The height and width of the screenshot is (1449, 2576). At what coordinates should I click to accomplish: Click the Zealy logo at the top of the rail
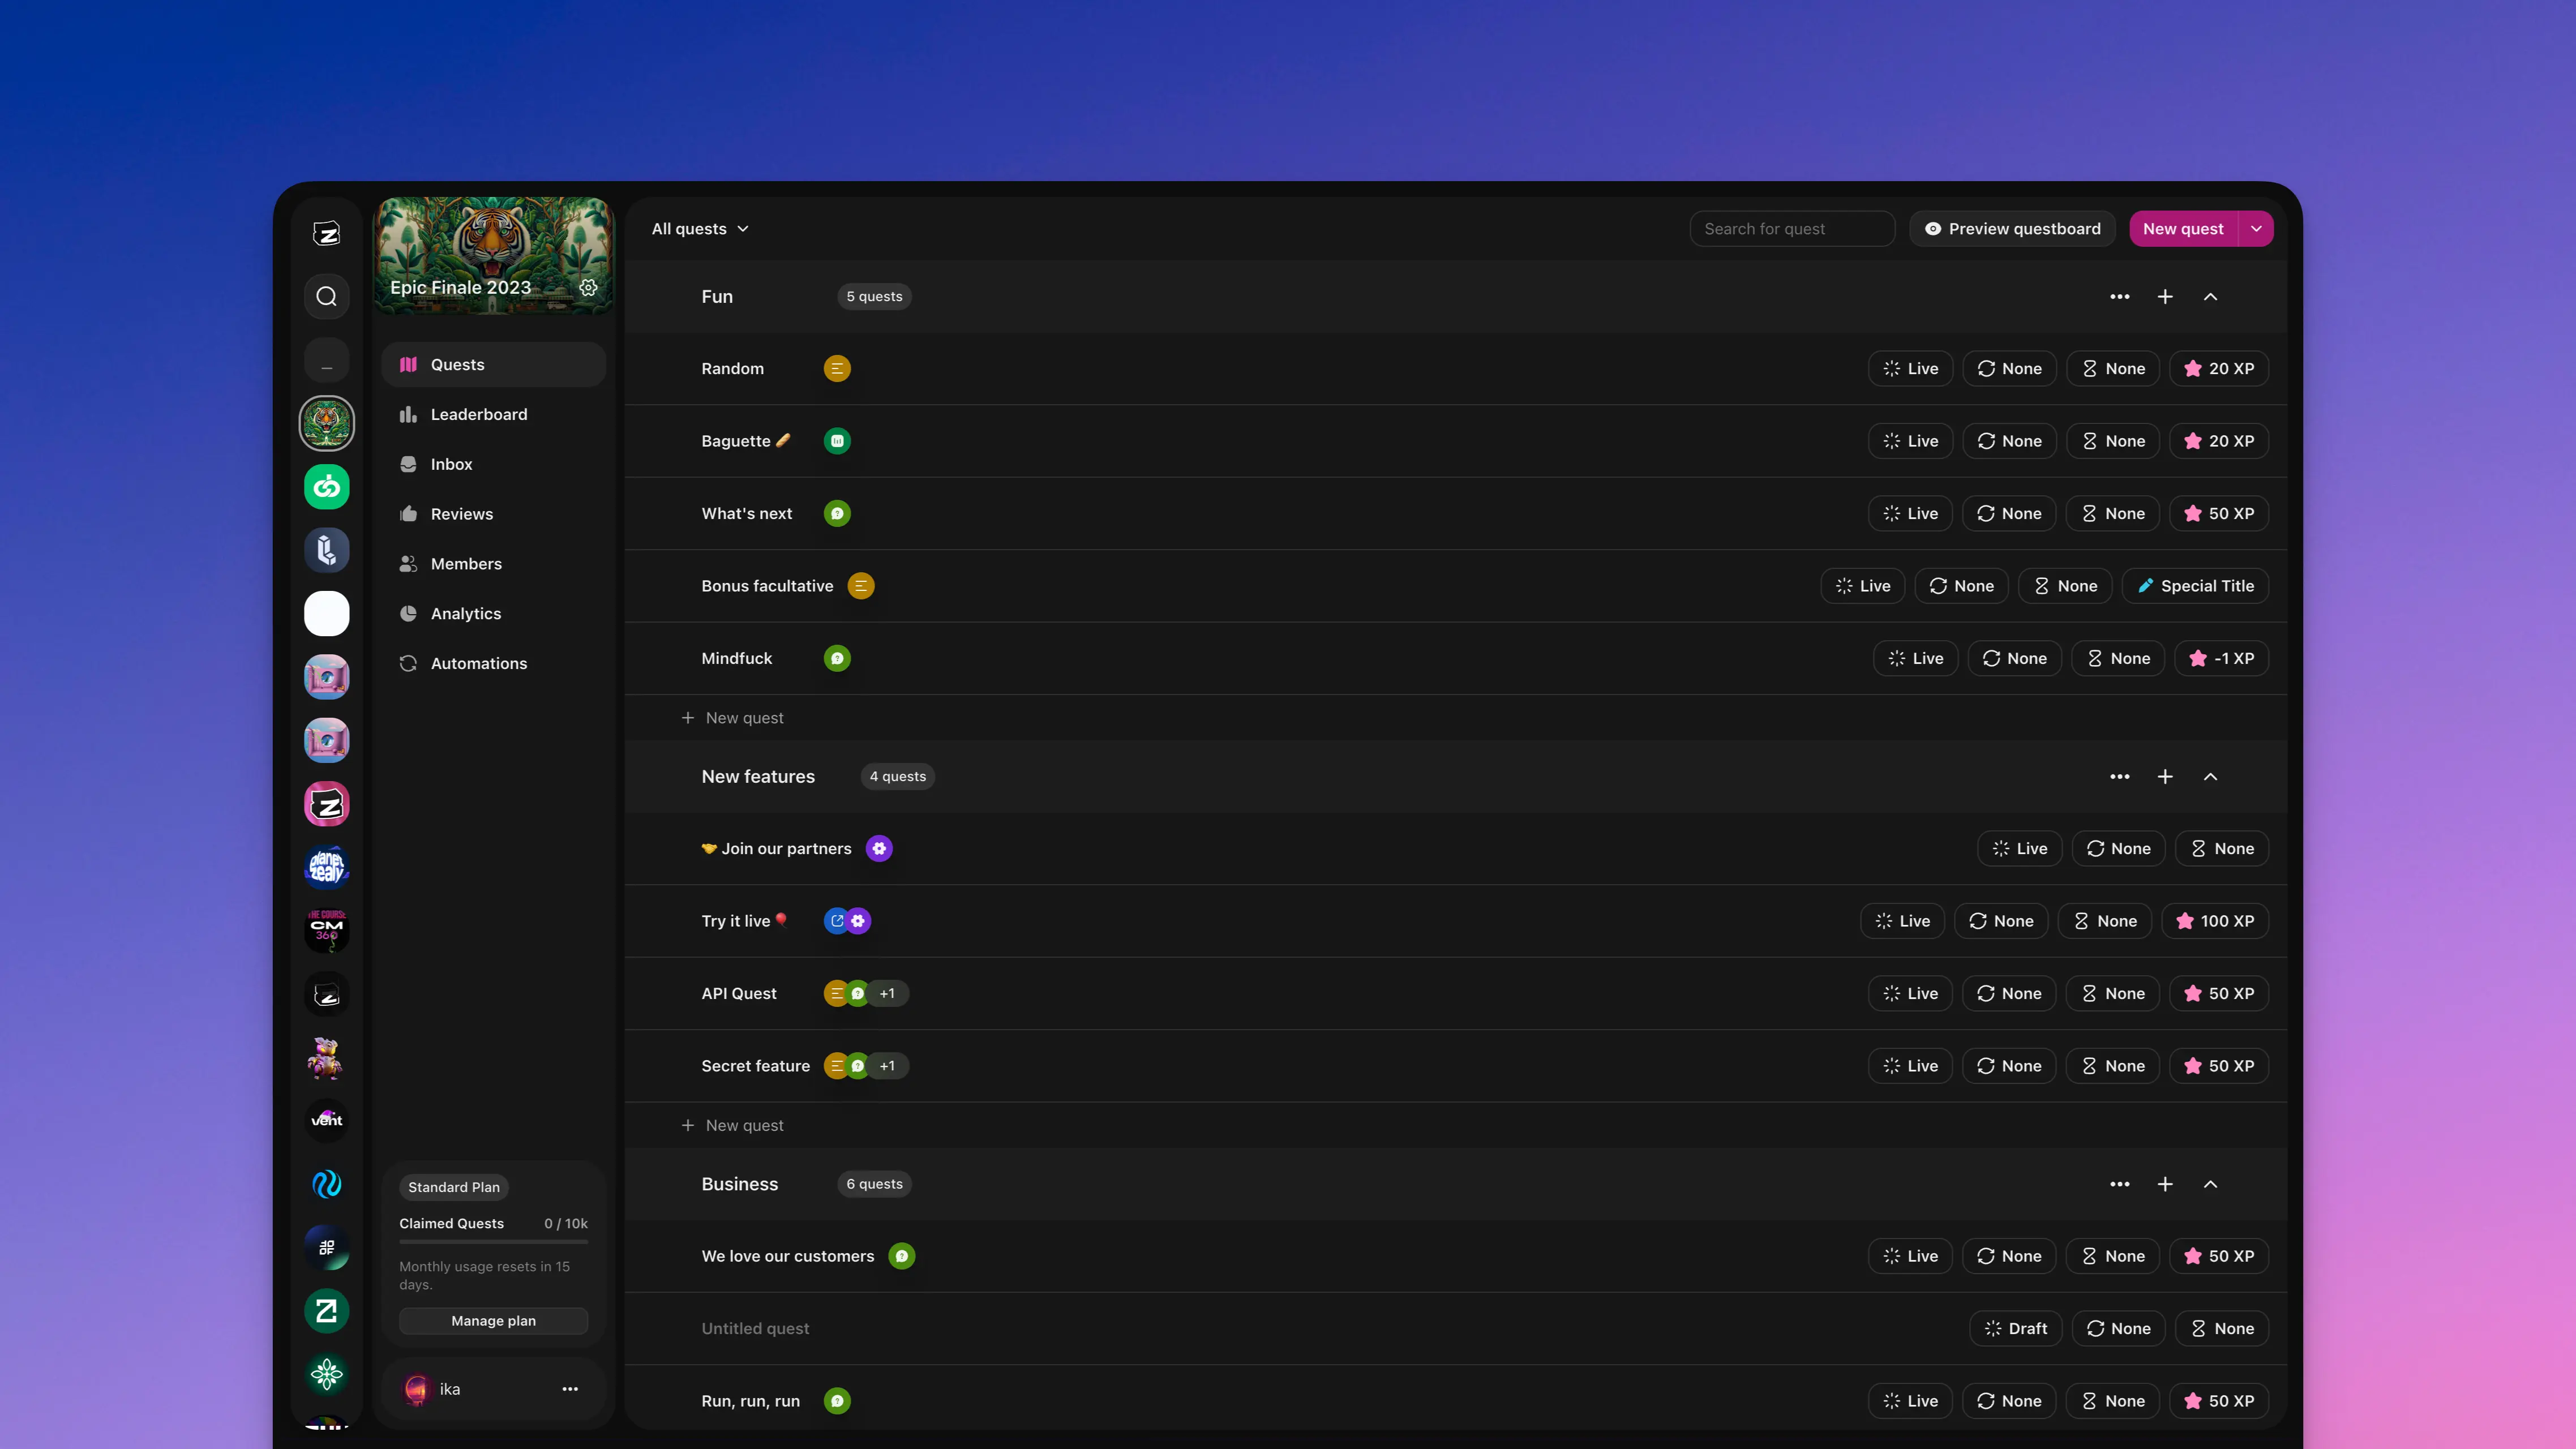click(x=326, y=233)
